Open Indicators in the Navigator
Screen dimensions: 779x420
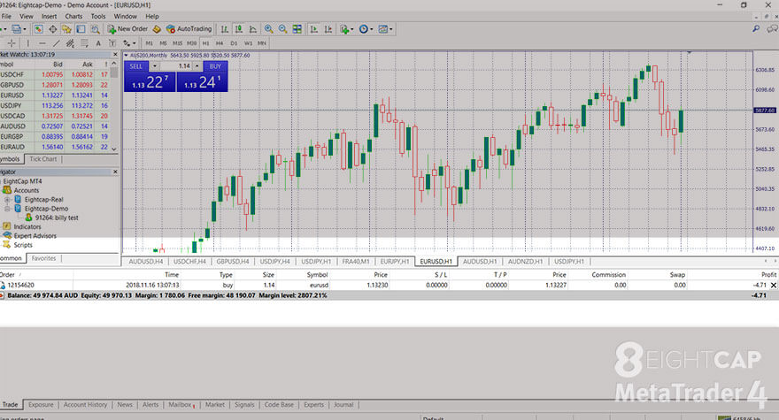tap(27, 227)
